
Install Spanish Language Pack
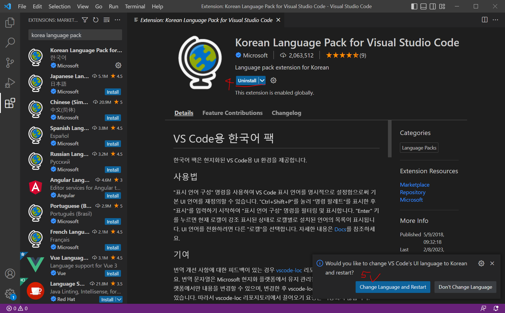[113, 144]
